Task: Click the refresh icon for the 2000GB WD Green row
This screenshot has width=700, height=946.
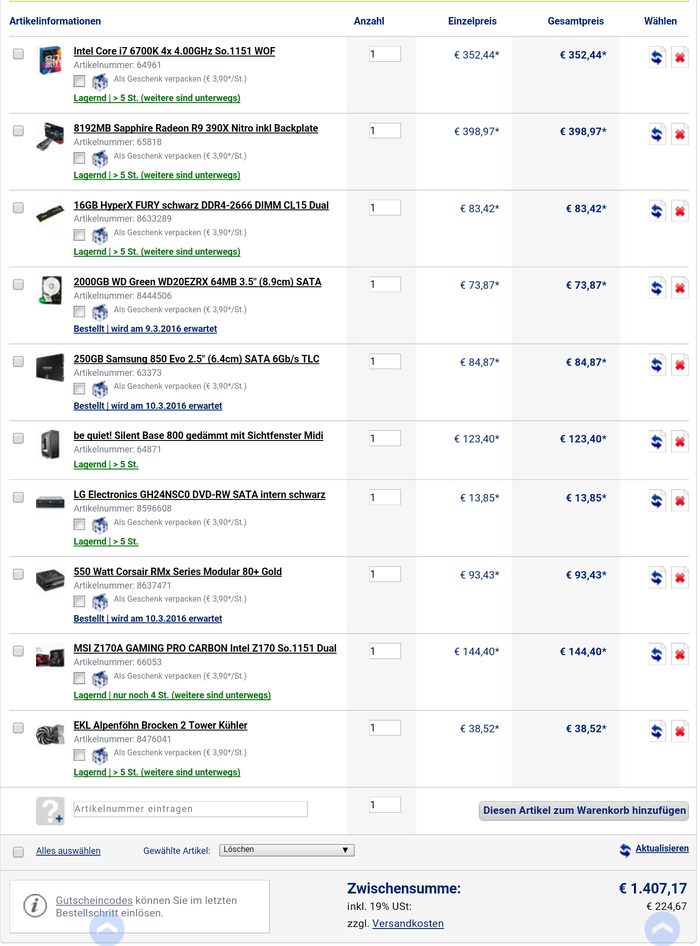Action: click(x=657, y=287)
